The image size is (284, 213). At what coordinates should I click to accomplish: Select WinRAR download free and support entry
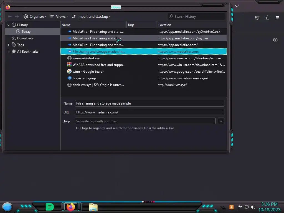144,65
